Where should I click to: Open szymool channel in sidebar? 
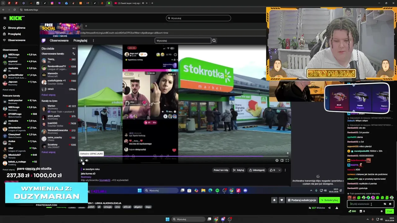pyautogui.click(x=20, y=63)
